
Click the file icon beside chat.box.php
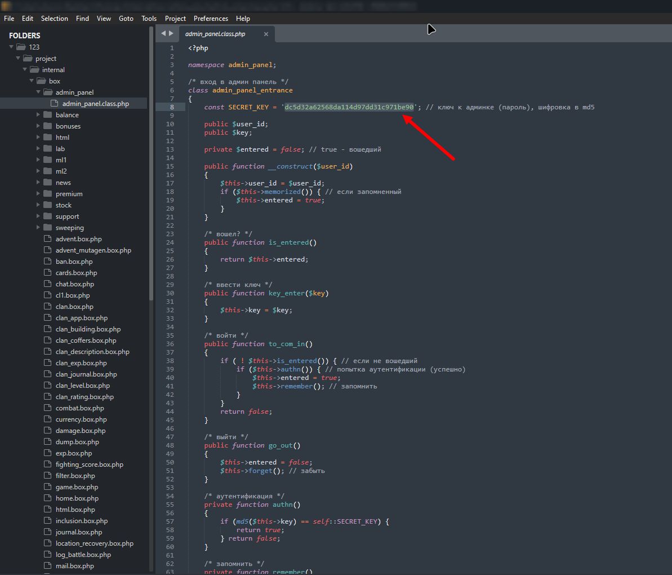pyautogui.click(x=48, y=284)
